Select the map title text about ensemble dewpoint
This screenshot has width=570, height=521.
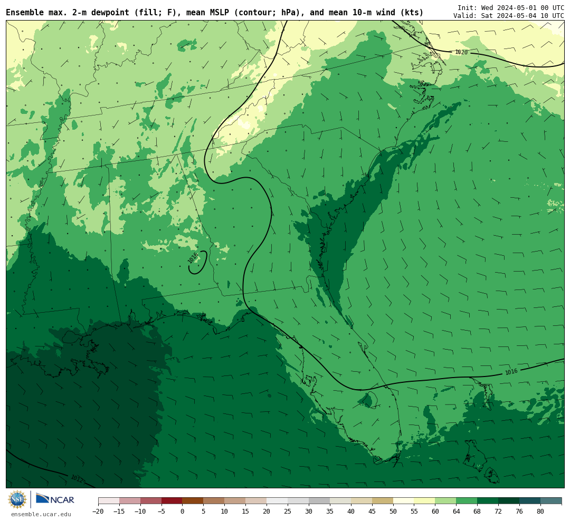coord(214,12)
